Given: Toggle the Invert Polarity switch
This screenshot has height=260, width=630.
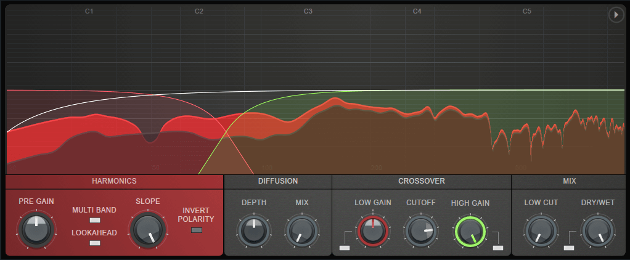Looking at the screenshot, I should [197, 230].
